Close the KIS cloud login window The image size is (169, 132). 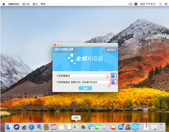55,45
